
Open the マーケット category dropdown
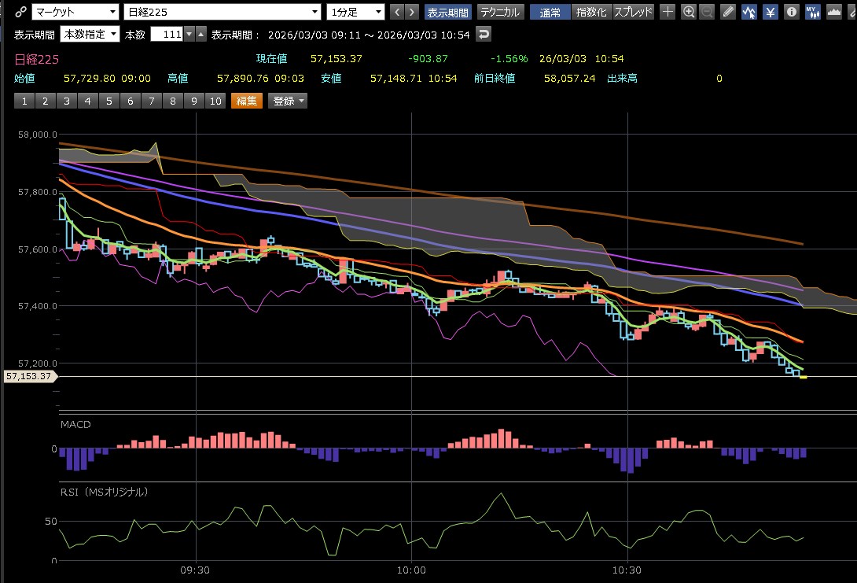click(75, 12)
